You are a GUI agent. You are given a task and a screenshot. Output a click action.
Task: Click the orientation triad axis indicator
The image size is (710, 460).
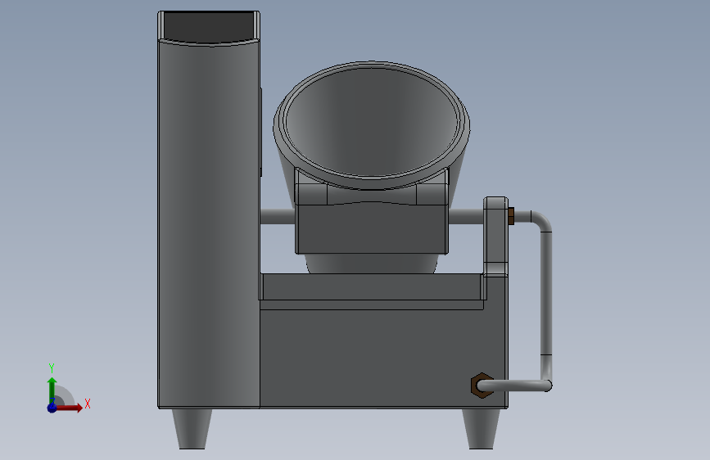pyautogui.click(x=68, y=389)
